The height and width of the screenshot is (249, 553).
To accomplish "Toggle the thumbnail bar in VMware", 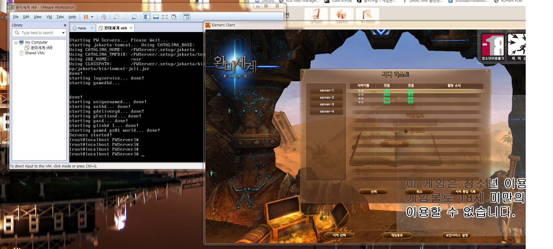I will click(x=156, y=17).
